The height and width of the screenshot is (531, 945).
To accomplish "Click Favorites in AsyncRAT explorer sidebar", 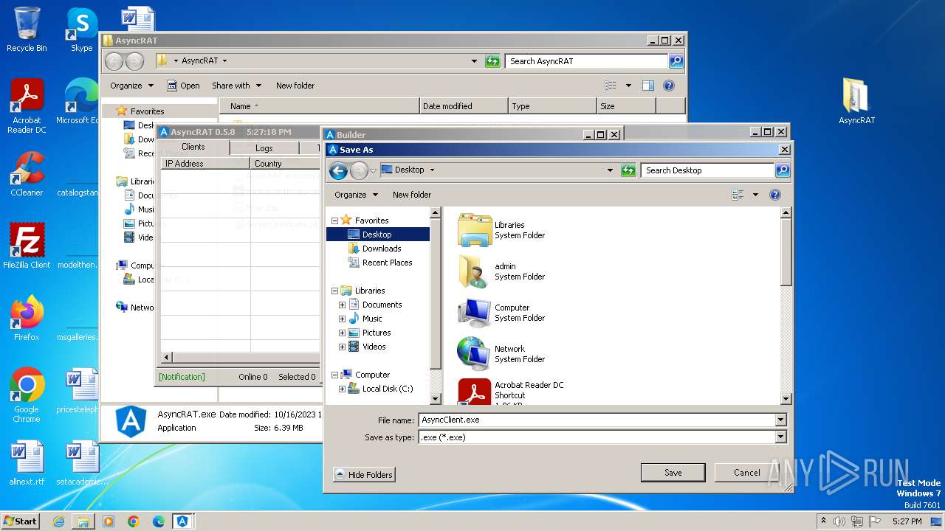I will click(x=147, y=111).
